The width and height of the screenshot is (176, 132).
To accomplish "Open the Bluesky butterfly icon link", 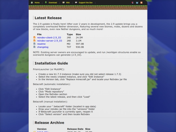I will tap(137, 3).
